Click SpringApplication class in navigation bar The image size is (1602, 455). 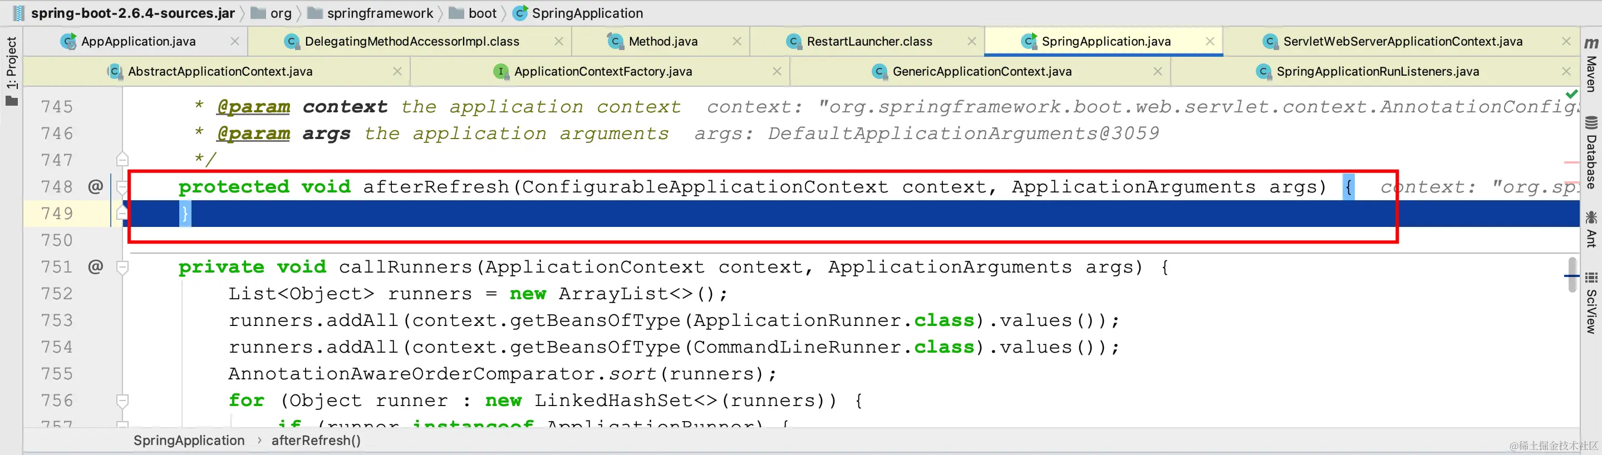(578, 13)
